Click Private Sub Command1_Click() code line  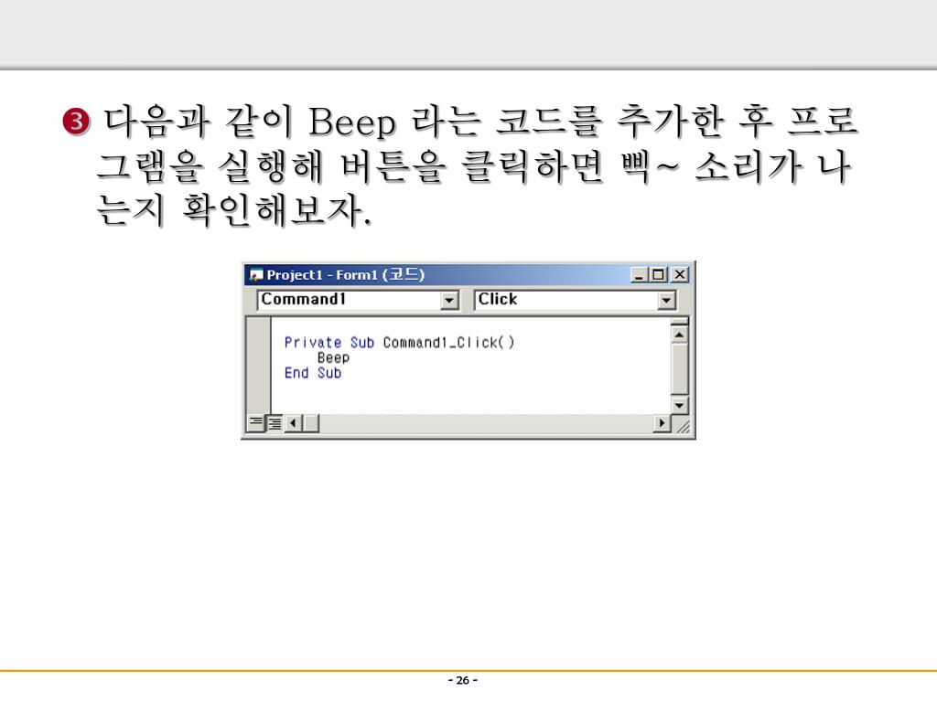coord(399,343)
